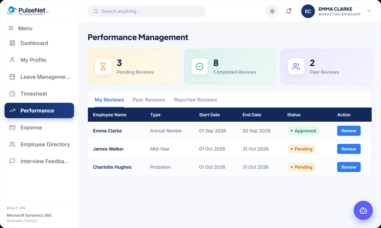Open Timesheet menu item
This screenshot has height=228, width=381.
click(39, 94)
